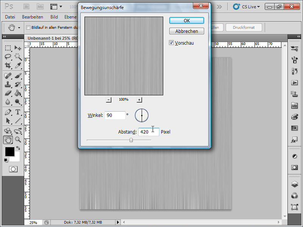Select the Brush tool
303x227 pixels.
pos(18,76)
